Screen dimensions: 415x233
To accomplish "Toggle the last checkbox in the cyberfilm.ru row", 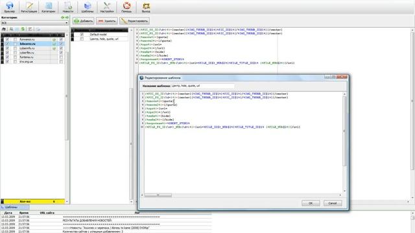I will 61,53.
